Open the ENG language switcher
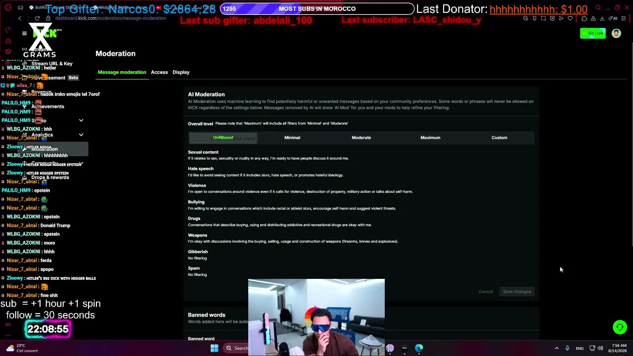 [x=580, y=348]
